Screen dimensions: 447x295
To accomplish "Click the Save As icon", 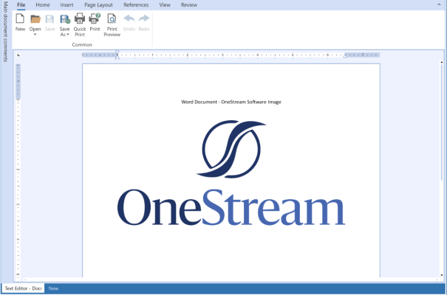I will pyautogui.click(x=65, y=19).
